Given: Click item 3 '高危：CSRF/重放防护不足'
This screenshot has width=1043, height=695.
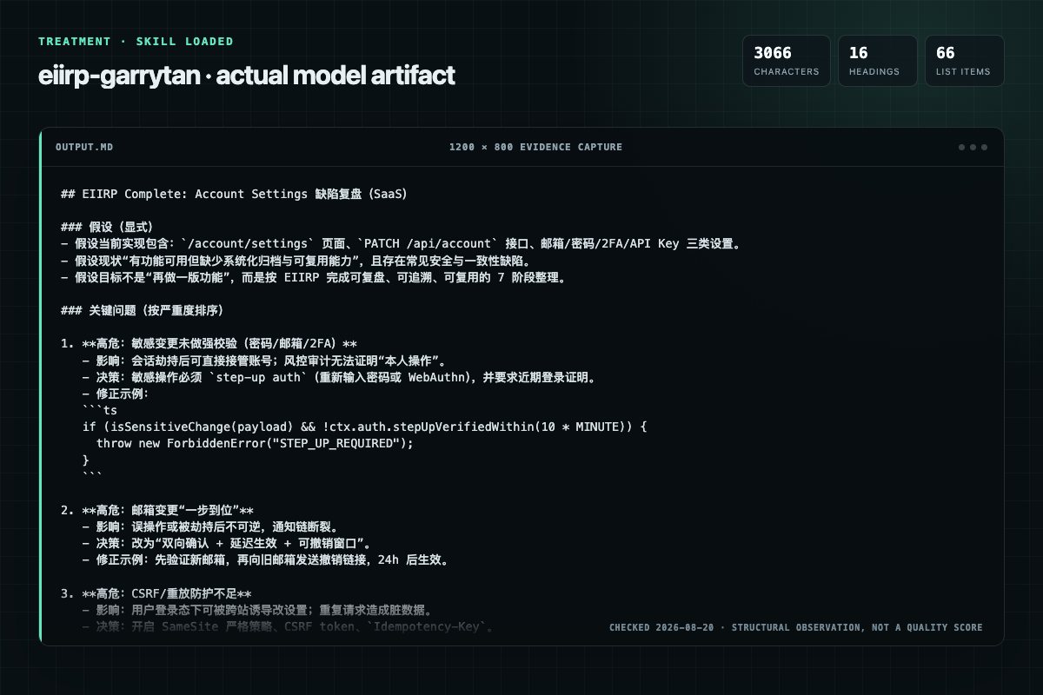Looking at the screenshot, I should click(x=156, y=593).
